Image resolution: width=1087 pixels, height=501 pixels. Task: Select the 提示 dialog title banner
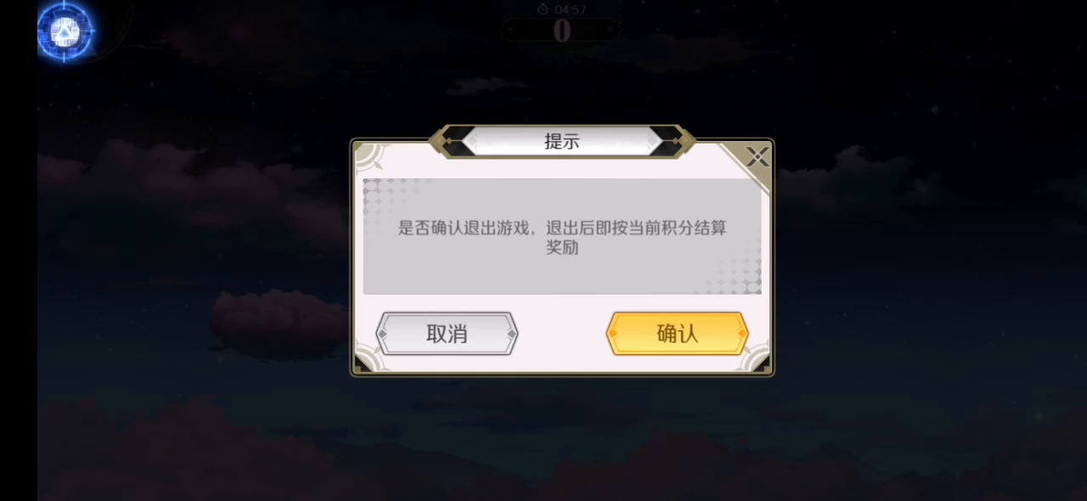[561, 142]
